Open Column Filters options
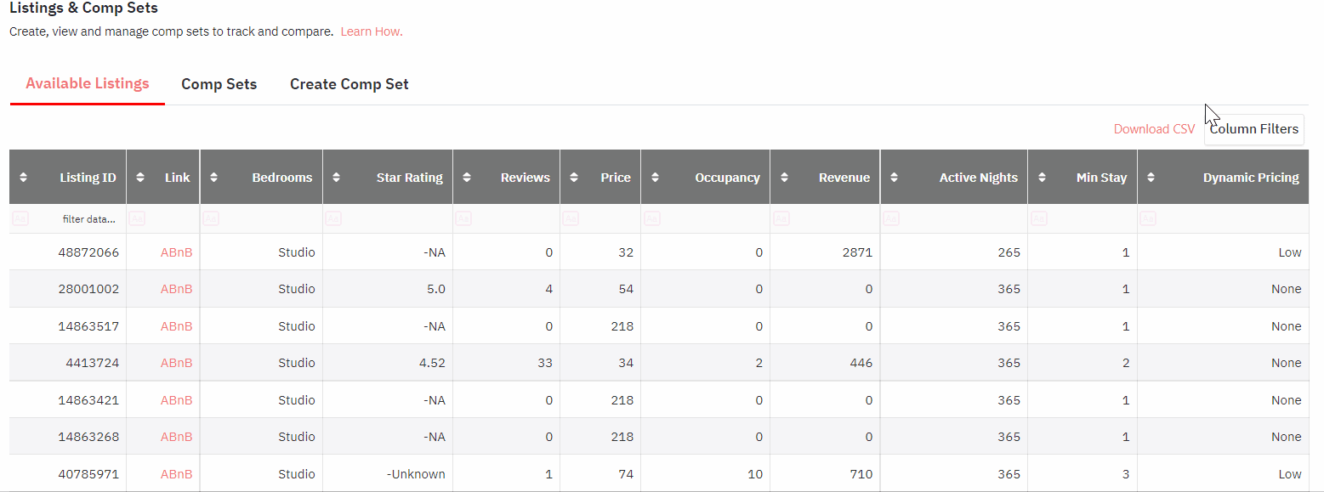This screenshot has height=492, width=1324. click(1253, 129)
